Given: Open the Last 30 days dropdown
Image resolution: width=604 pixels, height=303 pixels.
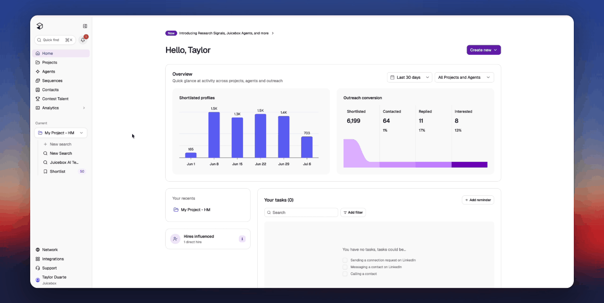Looking at the screenshot, I should 410,77.
